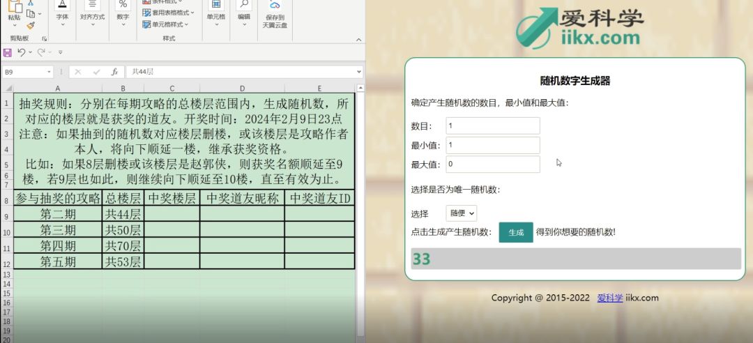Viewport: 753px width, 343px height.
Task: Select row 12 header
Action: click(7, 262)
